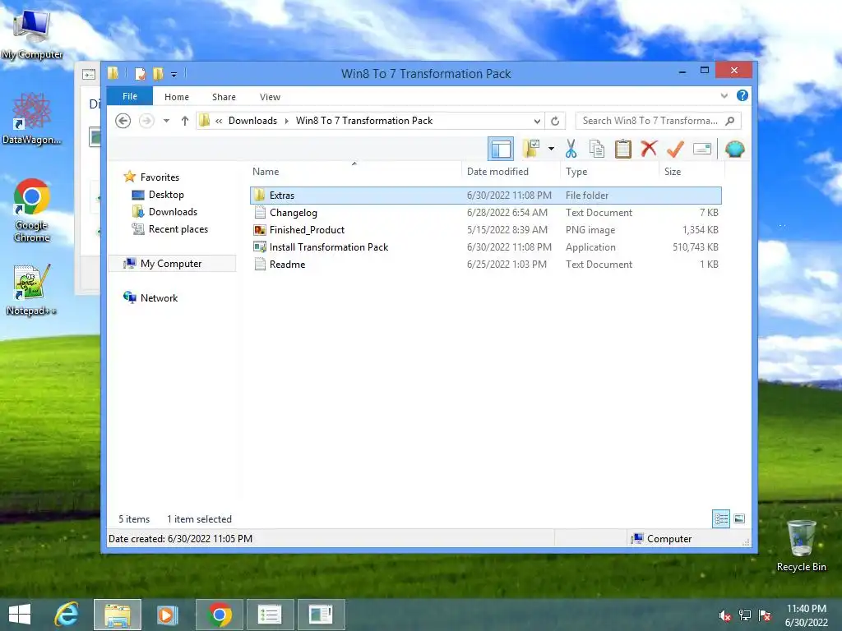
Task: Sort files by Date modified column
Action: [511, 172]
